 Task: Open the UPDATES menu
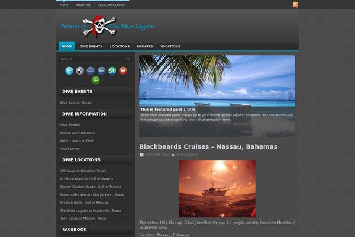click(x=145, y=46)
